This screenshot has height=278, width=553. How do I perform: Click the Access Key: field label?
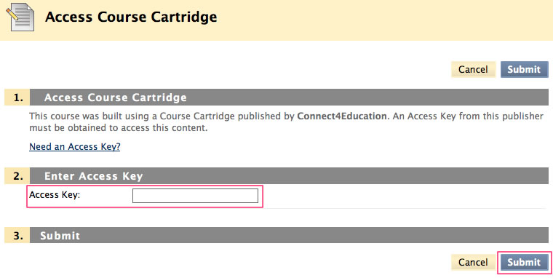point(55,195)
